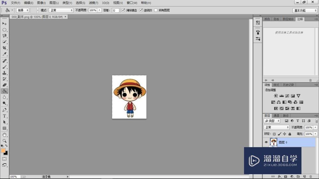Select the Move tool

pos(4,24)
